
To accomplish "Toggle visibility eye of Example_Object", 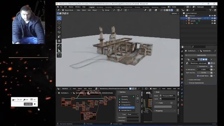I will (212, 18).
